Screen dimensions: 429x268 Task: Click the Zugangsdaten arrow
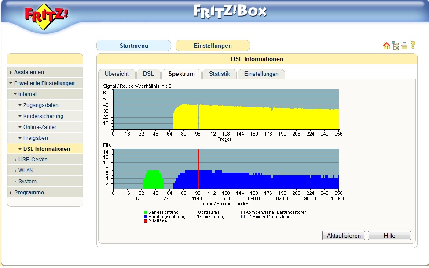click(x=20, y=105)
